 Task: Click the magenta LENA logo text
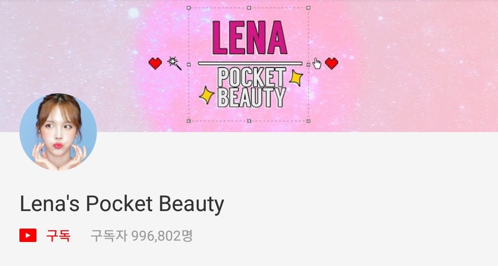(x=250, y=37)
